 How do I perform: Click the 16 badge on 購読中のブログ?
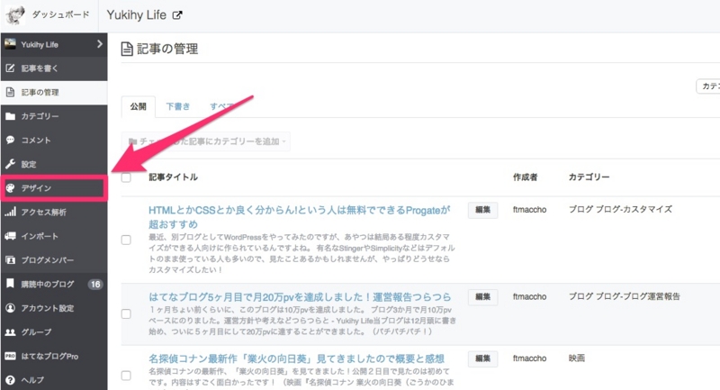tap(95, 285)
